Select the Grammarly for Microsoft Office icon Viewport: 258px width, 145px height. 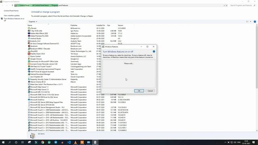[29, 61]
